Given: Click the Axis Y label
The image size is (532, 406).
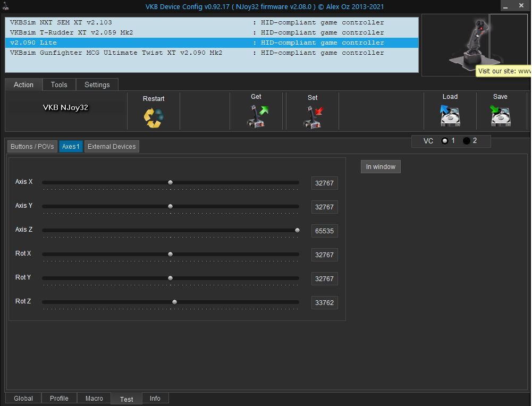Looking at the screenshot, I should click(x=24, y=206).
